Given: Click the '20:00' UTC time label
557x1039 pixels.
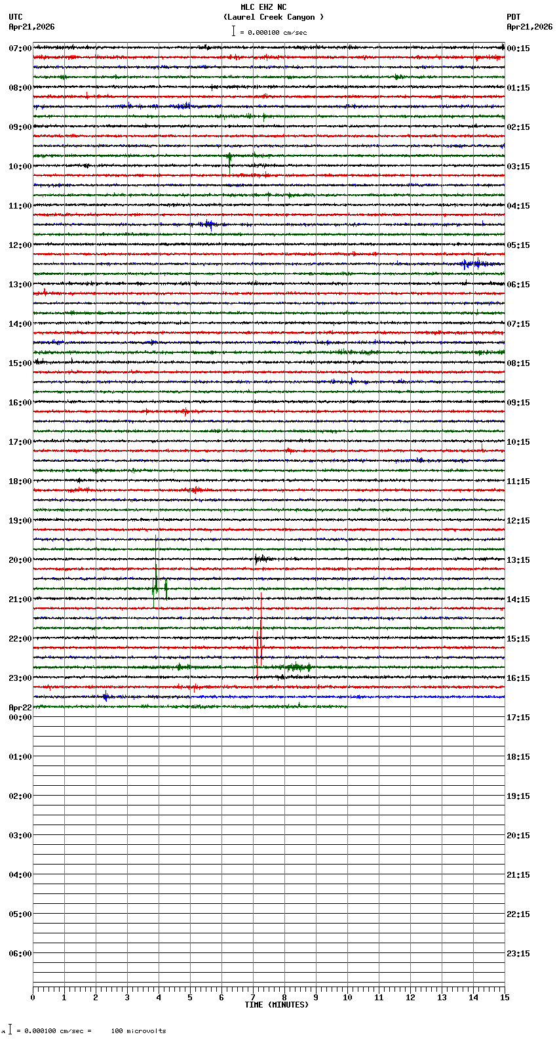Looking at the screenshot, I should [x=20, y=560].
